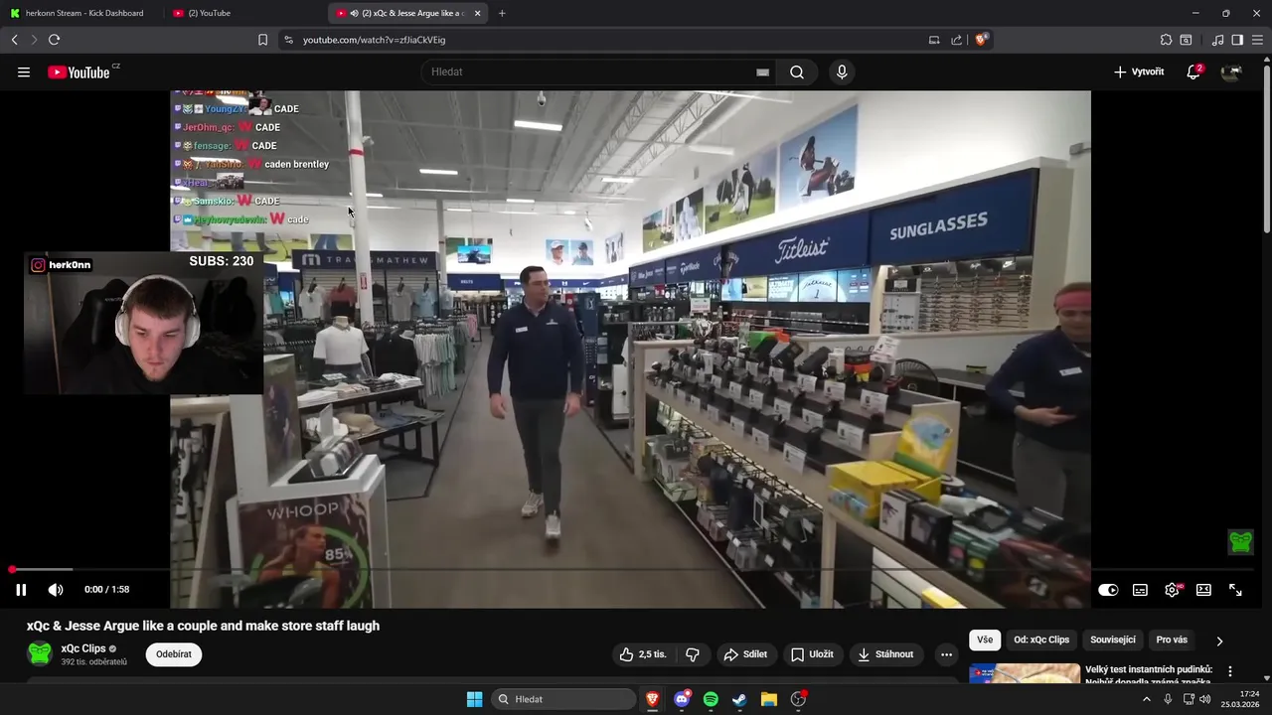The height and width of the screenshot is (715, 1272).
Task: Mute the video volume
Action: 56,590
